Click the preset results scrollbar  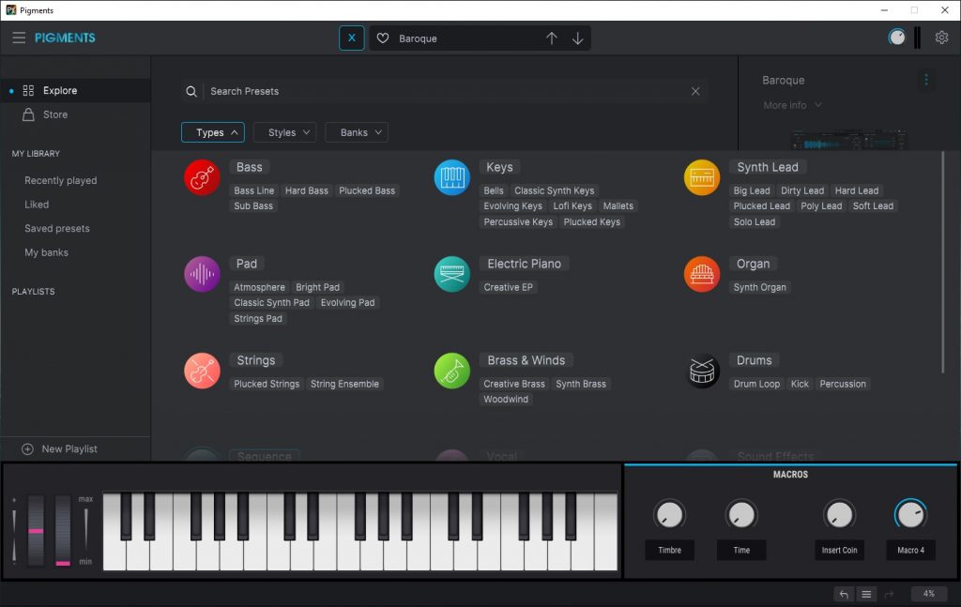pyautogui.click(x=942, y=262)
